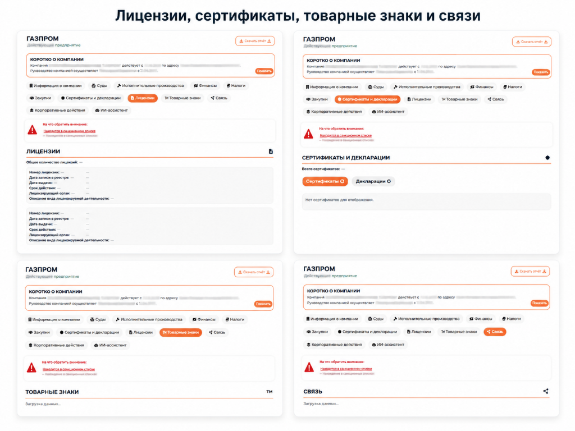Screen dimensions: 575x431
Task: Open sanctions list link in the ТОВАРНЫЕ ЗНАКИ card
Action: tap(69, 369)
